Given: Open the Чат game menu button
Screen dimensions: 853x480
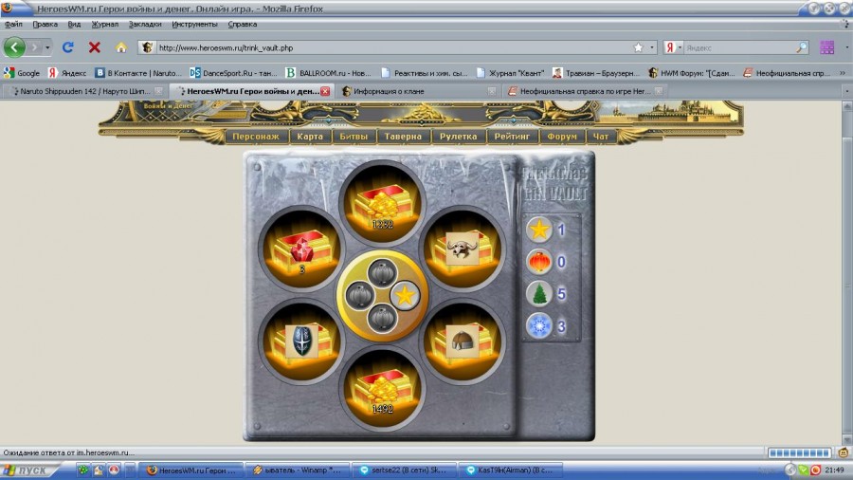Looking at the screenshot, I should pyautogui.click(x=601, y=136).
